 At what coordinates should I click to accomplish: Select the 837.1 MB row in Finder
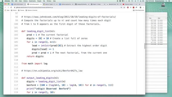[156, 20]
